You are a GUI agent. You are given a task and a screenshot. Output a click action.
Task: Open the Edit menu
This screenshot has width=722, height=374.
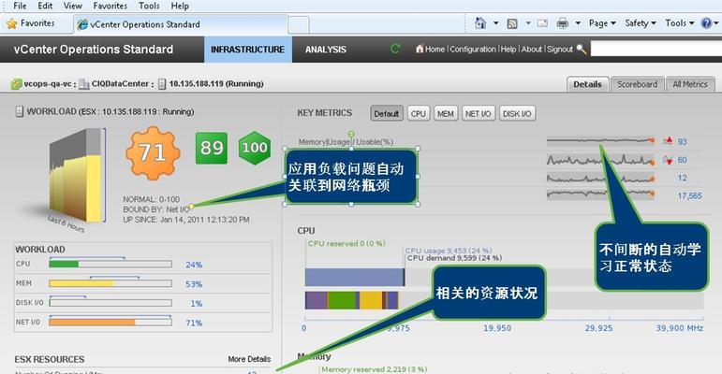tap(45, 6)
